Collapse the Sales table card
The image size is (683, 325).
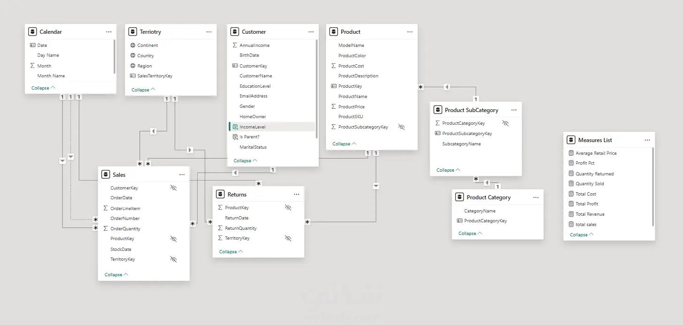[x=116, y=275]
